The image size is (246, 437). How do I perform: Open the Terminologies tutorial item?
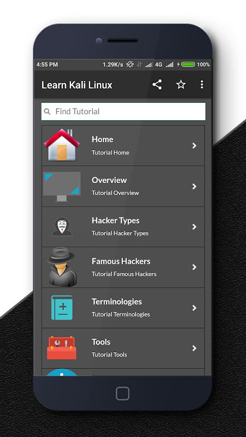pos(124,308)
